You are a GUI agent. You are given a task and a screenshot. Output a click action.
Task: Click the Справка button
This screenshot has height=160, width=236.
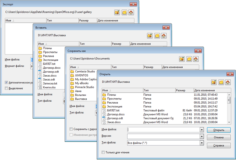(x=218, y=145)
